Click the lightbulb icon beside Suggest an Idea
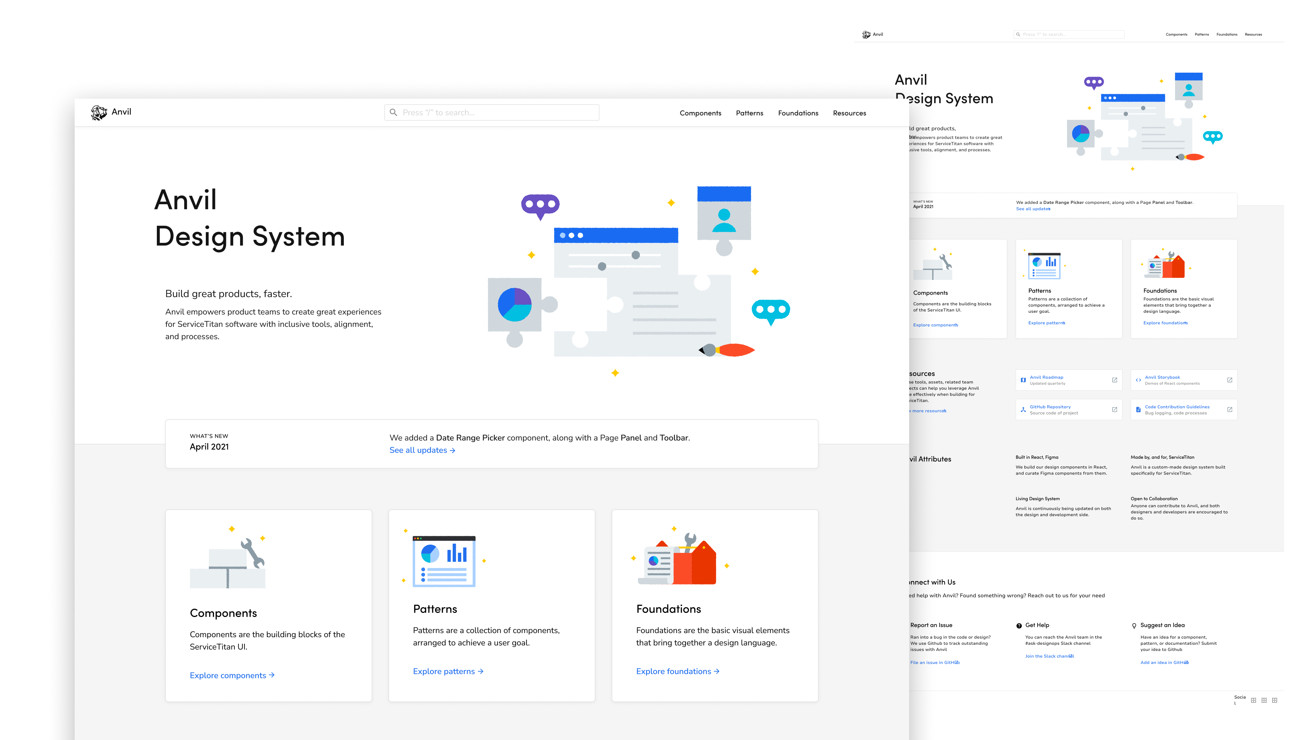 click(1134, 626)
